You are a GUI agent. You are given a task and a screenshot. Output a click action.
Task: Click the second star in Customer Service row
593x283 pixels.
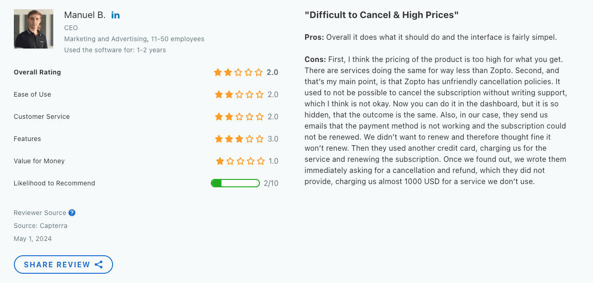pyautogui.click(x=227, y=117)
